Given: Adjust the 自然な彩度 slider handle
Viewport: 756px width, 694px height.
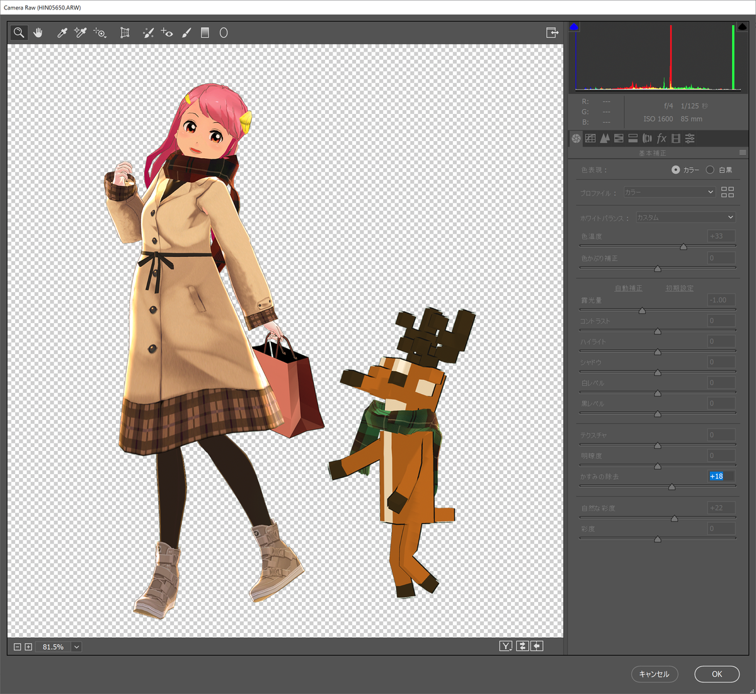Looking at the screenshot, I should point(674,518).
